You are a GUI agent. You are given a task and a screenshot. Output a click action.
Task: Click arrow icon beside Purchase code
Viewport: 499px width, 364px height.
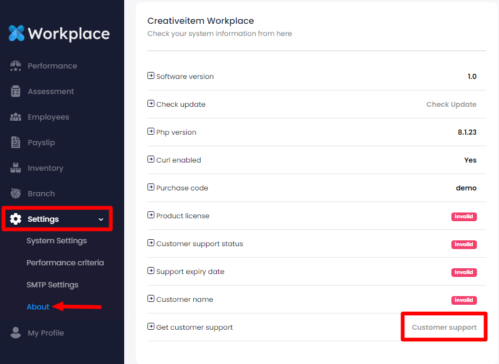(151, 188)
